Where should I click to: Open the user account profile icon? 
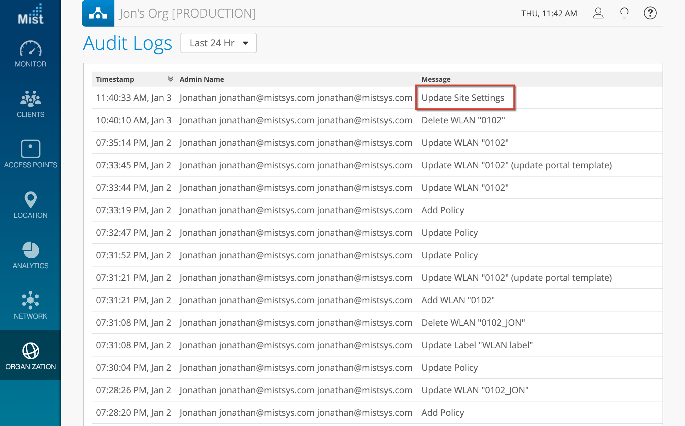[x=598, y=13]
